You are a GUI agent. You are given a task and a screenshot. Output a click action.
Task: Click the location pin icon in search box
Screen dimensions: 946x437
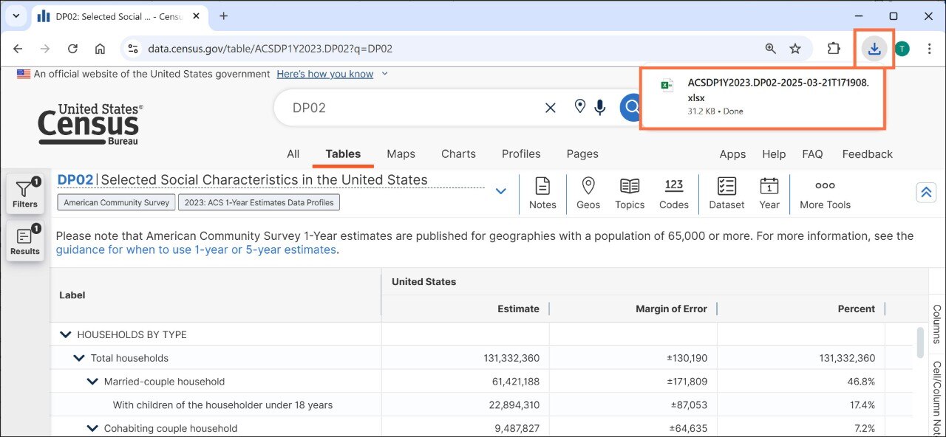click(x=580, y=107)
